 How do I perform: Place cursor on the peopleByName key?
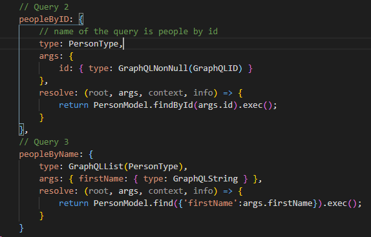[x=48, y=154]
